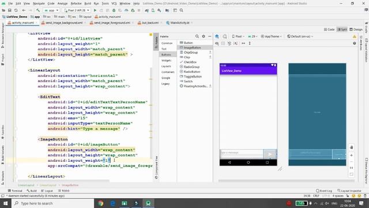Click the yellow warning icon in the design toolbar

pos(355,36)
